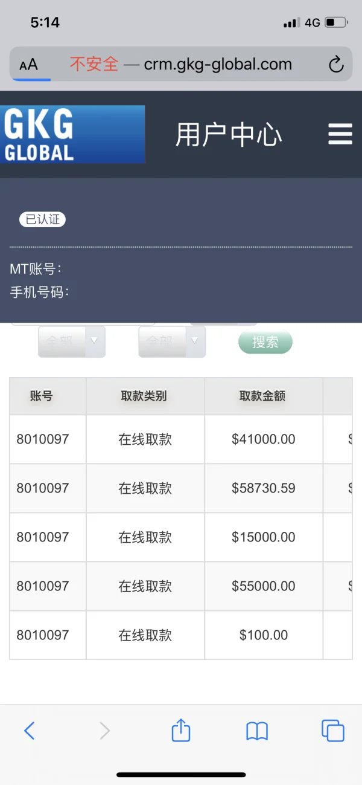
Task: Tap the 用户中心 page title
Action: pyautogui.click(x=229, y=134)
